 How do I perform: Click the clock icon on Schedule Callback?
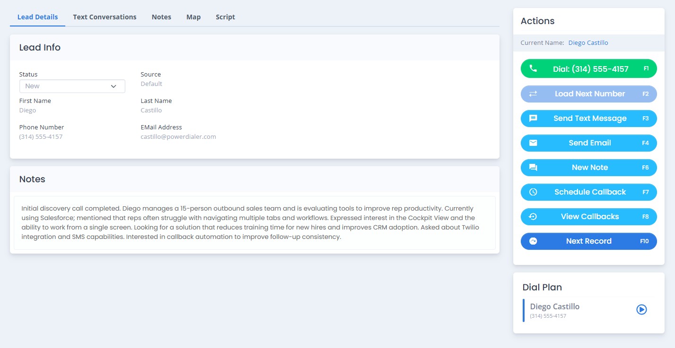(x=533, y=192)
